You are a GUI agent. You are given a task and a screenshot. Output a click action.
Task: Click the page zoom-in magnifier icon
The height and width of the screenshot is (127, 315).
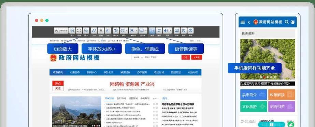pyautogui.click(x=72, y=30)
